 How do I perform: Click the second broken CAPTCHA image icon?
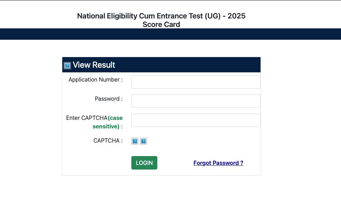coord(143,141)
